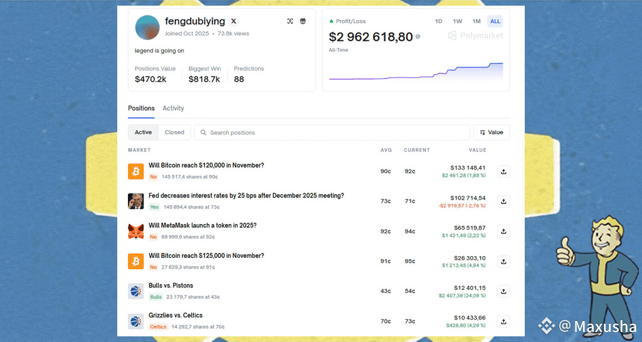Open 'Will Bitcoin reach $120,000 in November?' market
The width and height of the screenshot is (642, 342).
pos(206,166)
